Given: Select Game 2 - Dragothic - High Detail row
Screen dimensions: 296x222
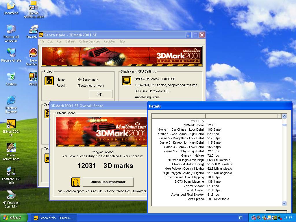Looking at the screenshot, I should tap(217, 143).
